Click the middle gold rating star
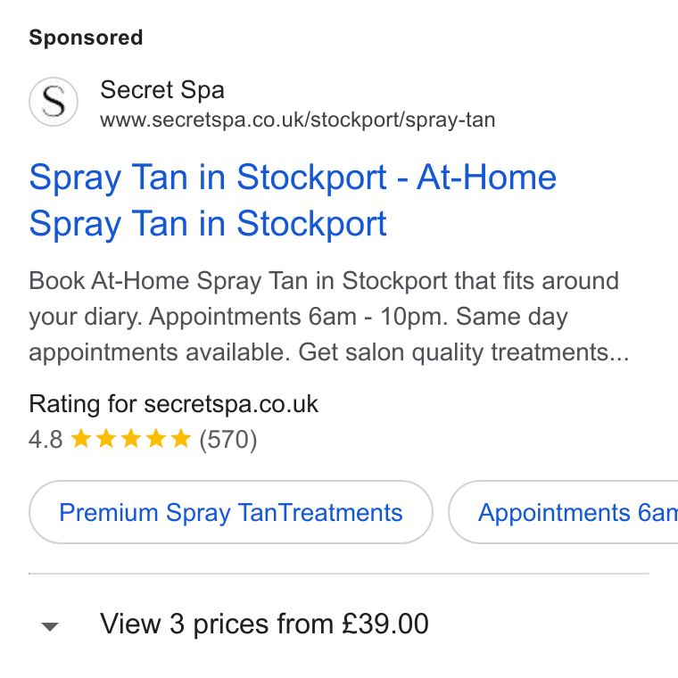Screen dimensions: 678x678 [131, 438]
